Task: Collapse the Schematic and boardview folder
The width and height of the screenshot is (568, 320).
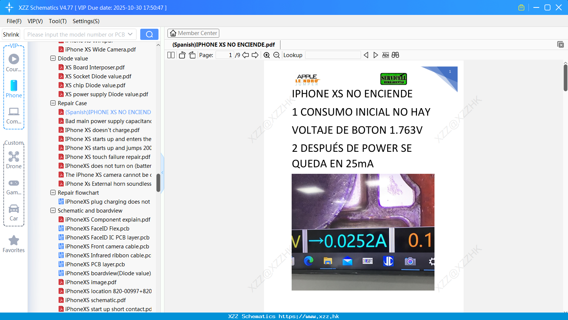Action: pos(53,210)
